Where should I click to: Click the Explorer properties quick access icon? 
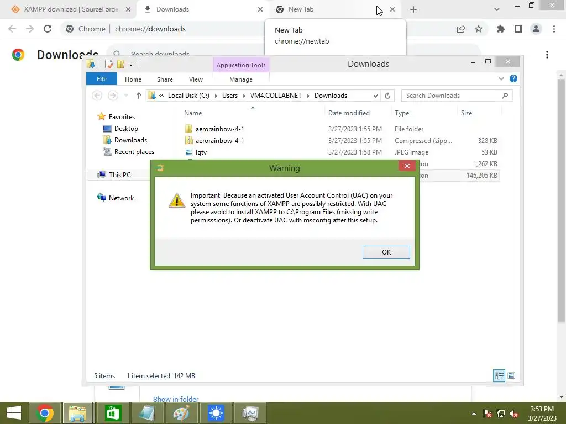click(x=109, y=64)
